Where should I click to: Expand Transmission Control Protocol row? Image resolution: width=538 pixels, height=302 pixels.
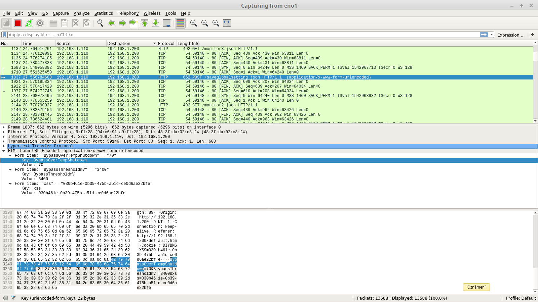pyautogui.click(x=4, y=141)
